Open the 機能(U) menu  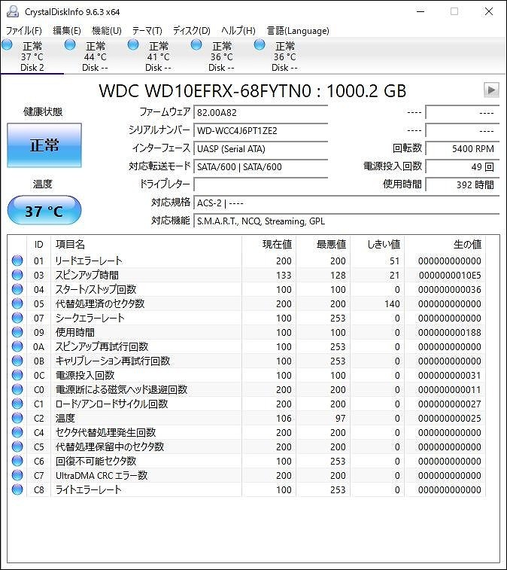(106, 31)
